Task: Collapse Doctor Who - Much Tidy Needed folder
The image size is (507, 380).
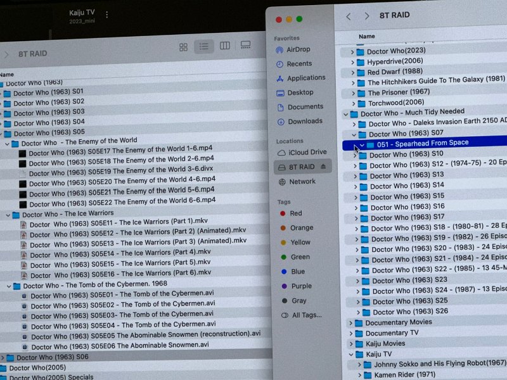Action: pyautogui.click(x=345, y=115)
